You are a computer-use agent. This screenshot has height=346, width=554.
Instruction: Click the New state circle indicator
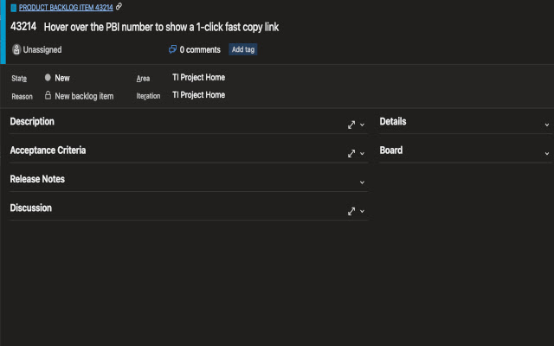tap(48, 78)
